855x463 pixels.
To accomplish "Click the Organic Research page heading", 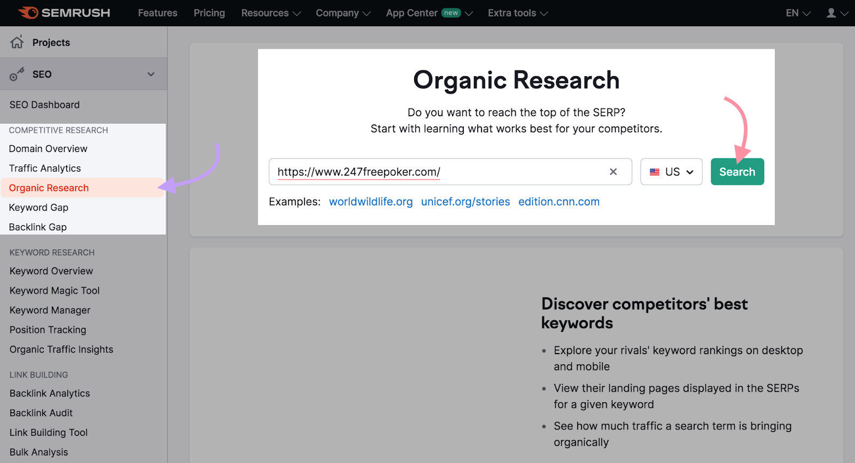I will tap(516, 80).
